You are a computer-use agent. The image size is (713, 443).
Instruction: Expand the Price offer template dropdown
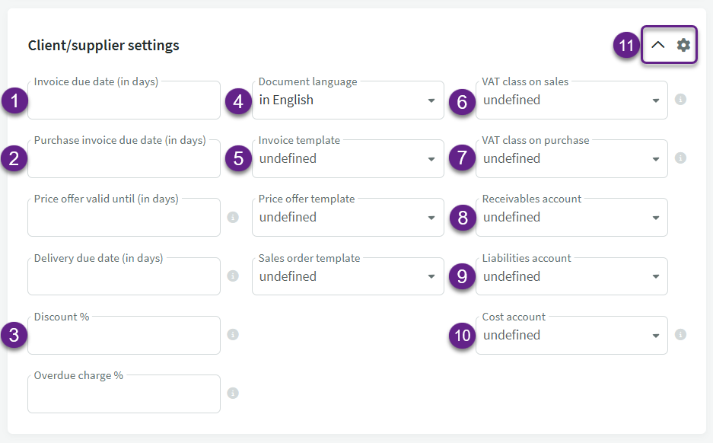[x=348, y=218]
